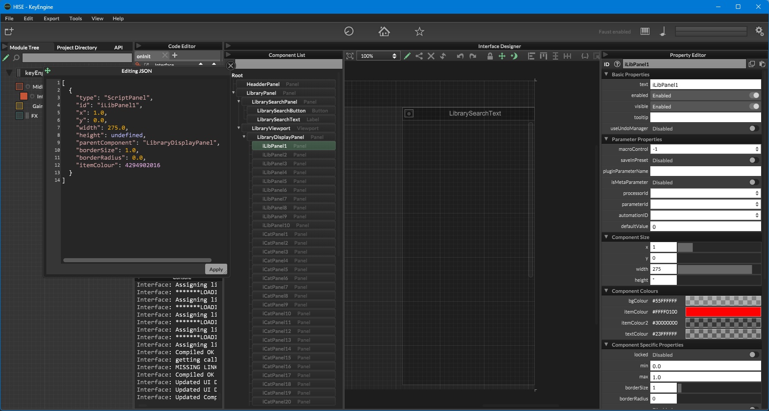The width and height of the screenshot is (769, 411).
Task: Click the delete X icon in designer toolbar
Action: pos(431,56)
